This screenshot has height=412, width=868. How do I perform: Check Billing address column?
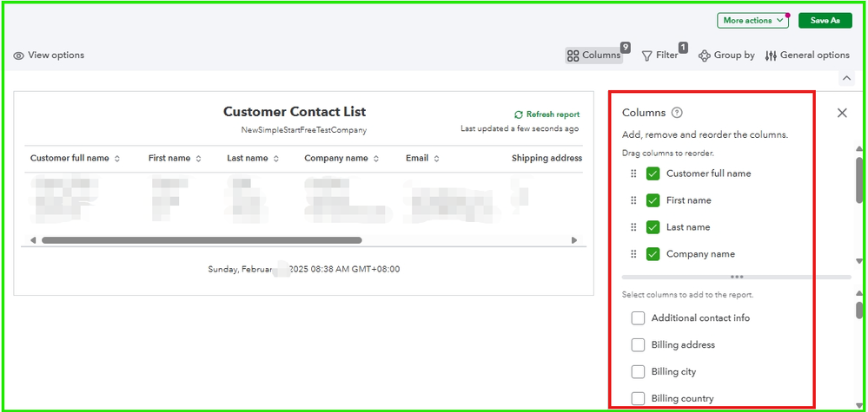(639, 345)
